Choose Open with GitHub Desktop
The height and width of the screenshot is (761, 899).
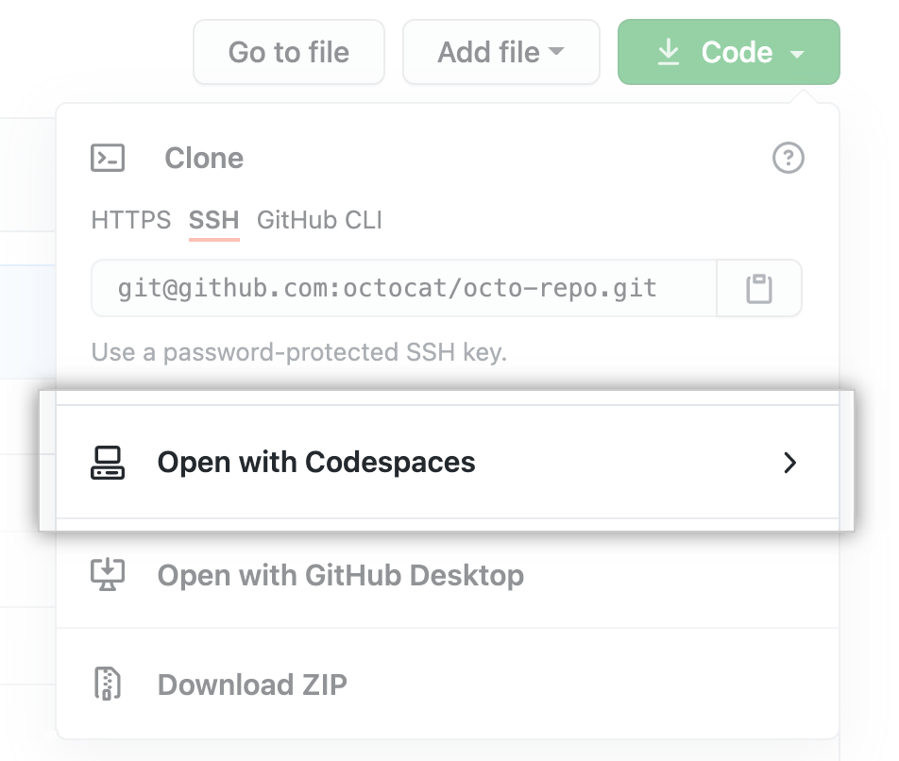point(340,575)
